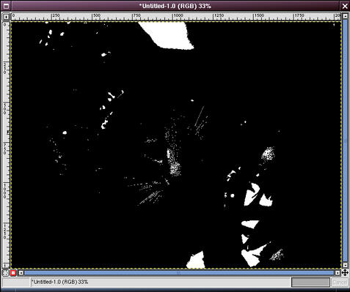The image size is (350, 292).
Task: Open the image menu triangle above the vertical ruler
Action: click(x=6, y=17)
